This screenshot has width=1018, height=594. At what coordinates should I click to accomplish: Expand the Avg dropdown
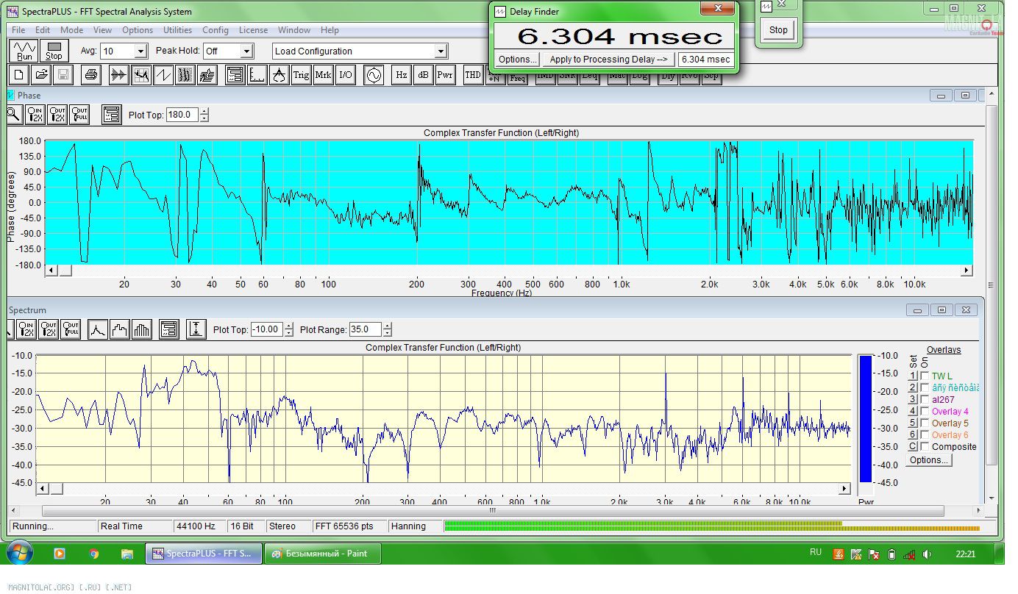pos(140,51)
